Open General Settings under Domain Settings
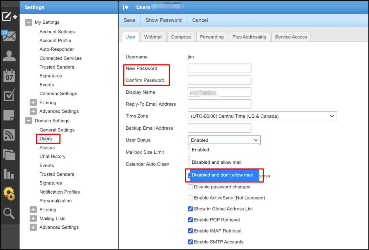The height and width of the screenshot is (250, 369). pos(57,130)
